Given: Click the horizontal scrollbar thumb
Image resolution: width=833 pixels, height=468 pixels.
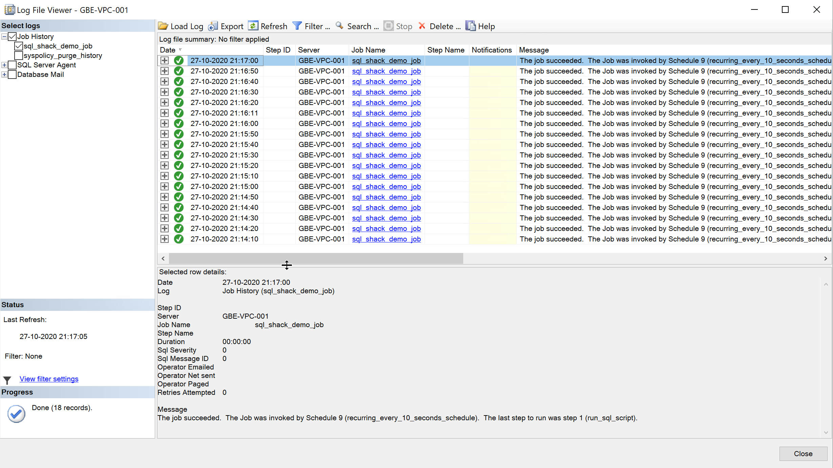Looking at the screenshot, I should tap(316, 258).
